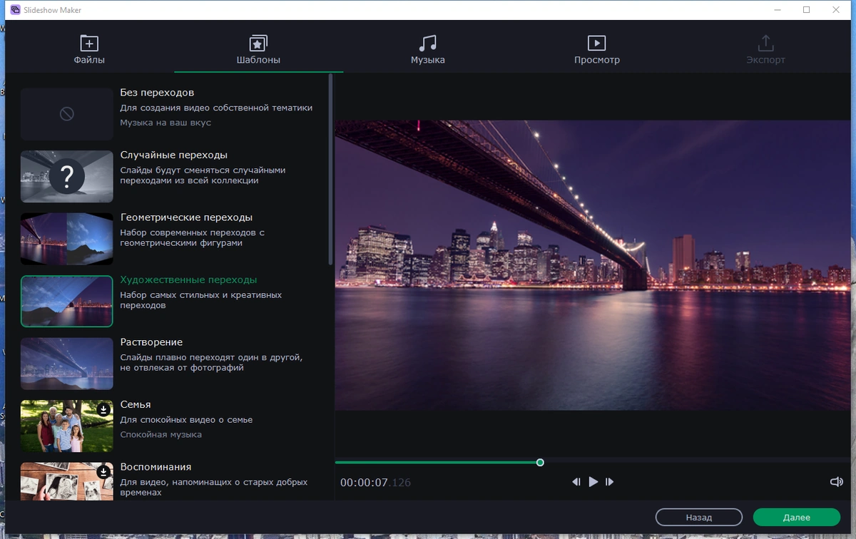The image size is (856, 539).
Task: Open the Файлы tab
Action: [x=89, y=50]
